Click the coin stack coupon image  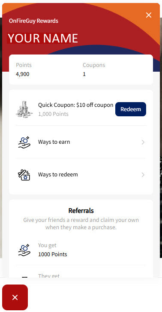[x=24, y=109]
